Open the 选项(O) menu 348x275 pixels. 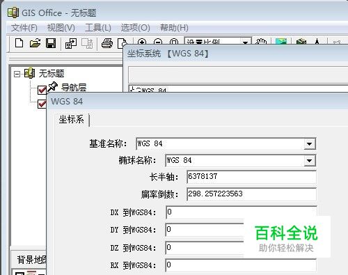pyautogui.click(x=136, y=28)
